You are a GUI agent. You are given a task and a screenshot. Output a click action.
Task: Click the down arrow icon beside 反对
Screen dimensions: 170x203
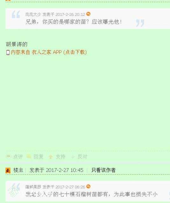(x=73, y=157)
